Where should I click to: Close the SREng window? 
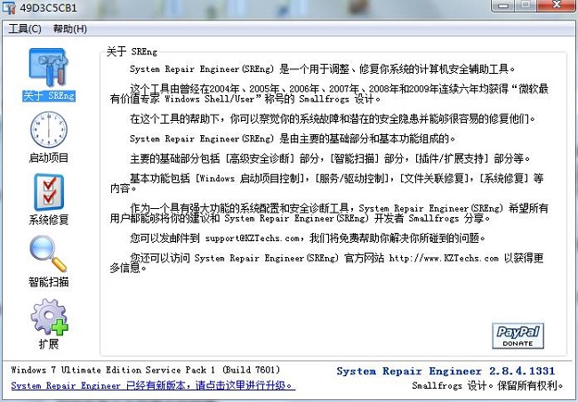point(557,5)
